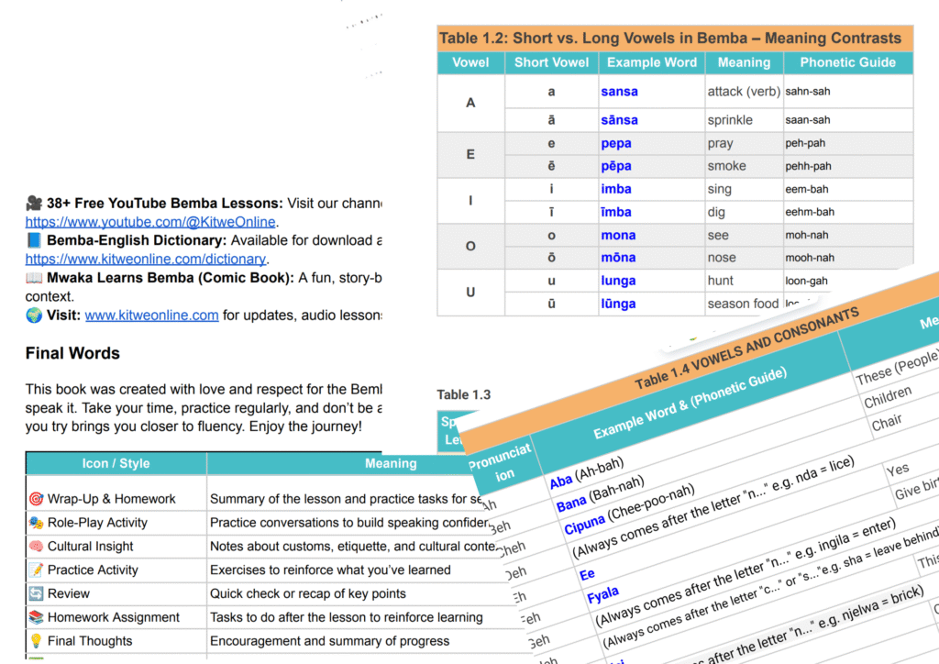
Task: Click the word 'Cipuna' in Table 1.4
Action: pos(584,526)
